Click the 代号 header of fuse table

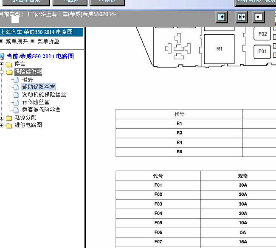point(158,176)
